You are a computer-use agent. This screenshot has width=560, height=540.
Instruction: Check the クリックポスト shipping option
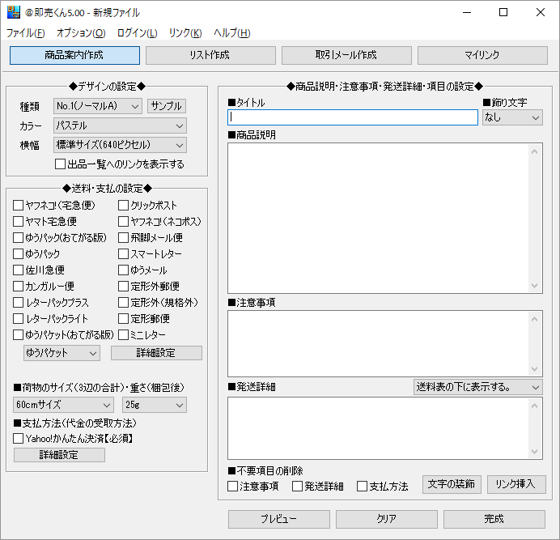[124, 206]
